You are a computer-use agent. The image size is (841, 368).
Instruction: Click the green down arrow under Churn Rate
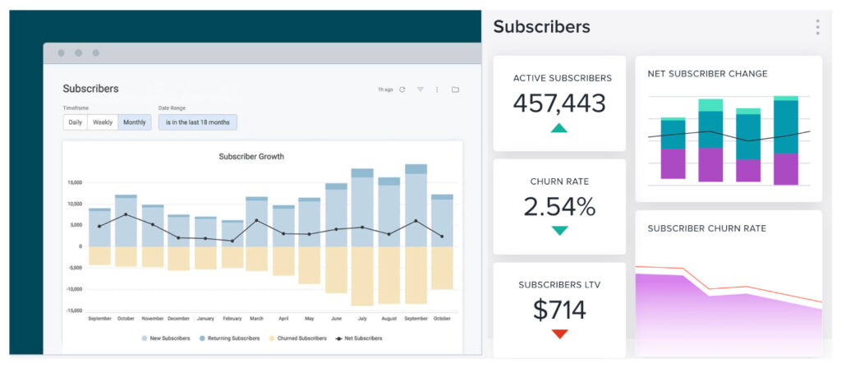(x=559, y=231)
